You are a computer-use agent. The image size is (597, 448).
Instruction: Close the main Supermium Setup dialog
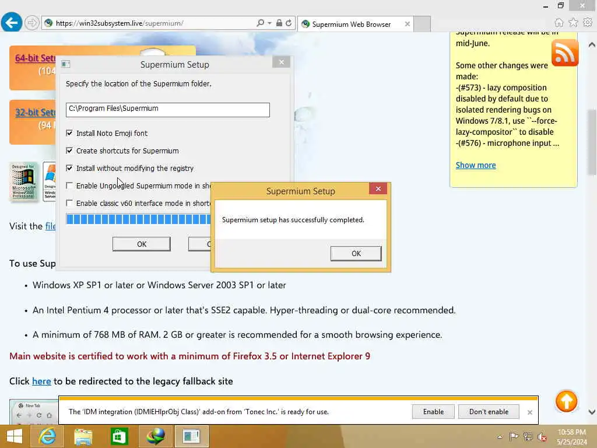coord(282,62)
